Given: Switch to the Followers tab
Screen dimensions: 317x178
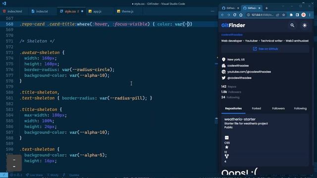Looking at the screenshot, I should click(278, 109).
